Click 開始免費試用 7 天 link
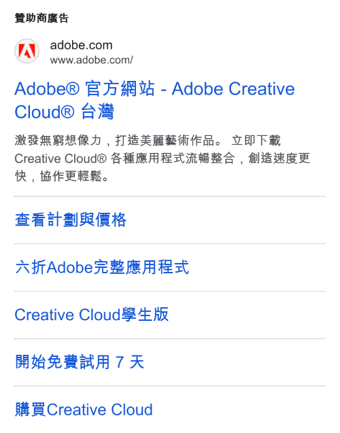This screenshot has height=433, width=340. pos(80,362)
